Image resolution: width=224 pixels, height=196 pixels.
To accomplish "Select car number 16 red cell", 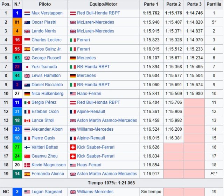I will tap(17, 40).
